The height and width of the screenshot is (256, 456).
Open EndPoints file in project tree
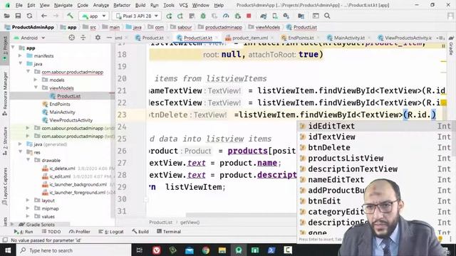pyautogui.click(x=59, y=104)
